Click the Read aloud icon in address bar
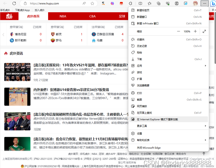216x168 pixels. tap(84, 3)
